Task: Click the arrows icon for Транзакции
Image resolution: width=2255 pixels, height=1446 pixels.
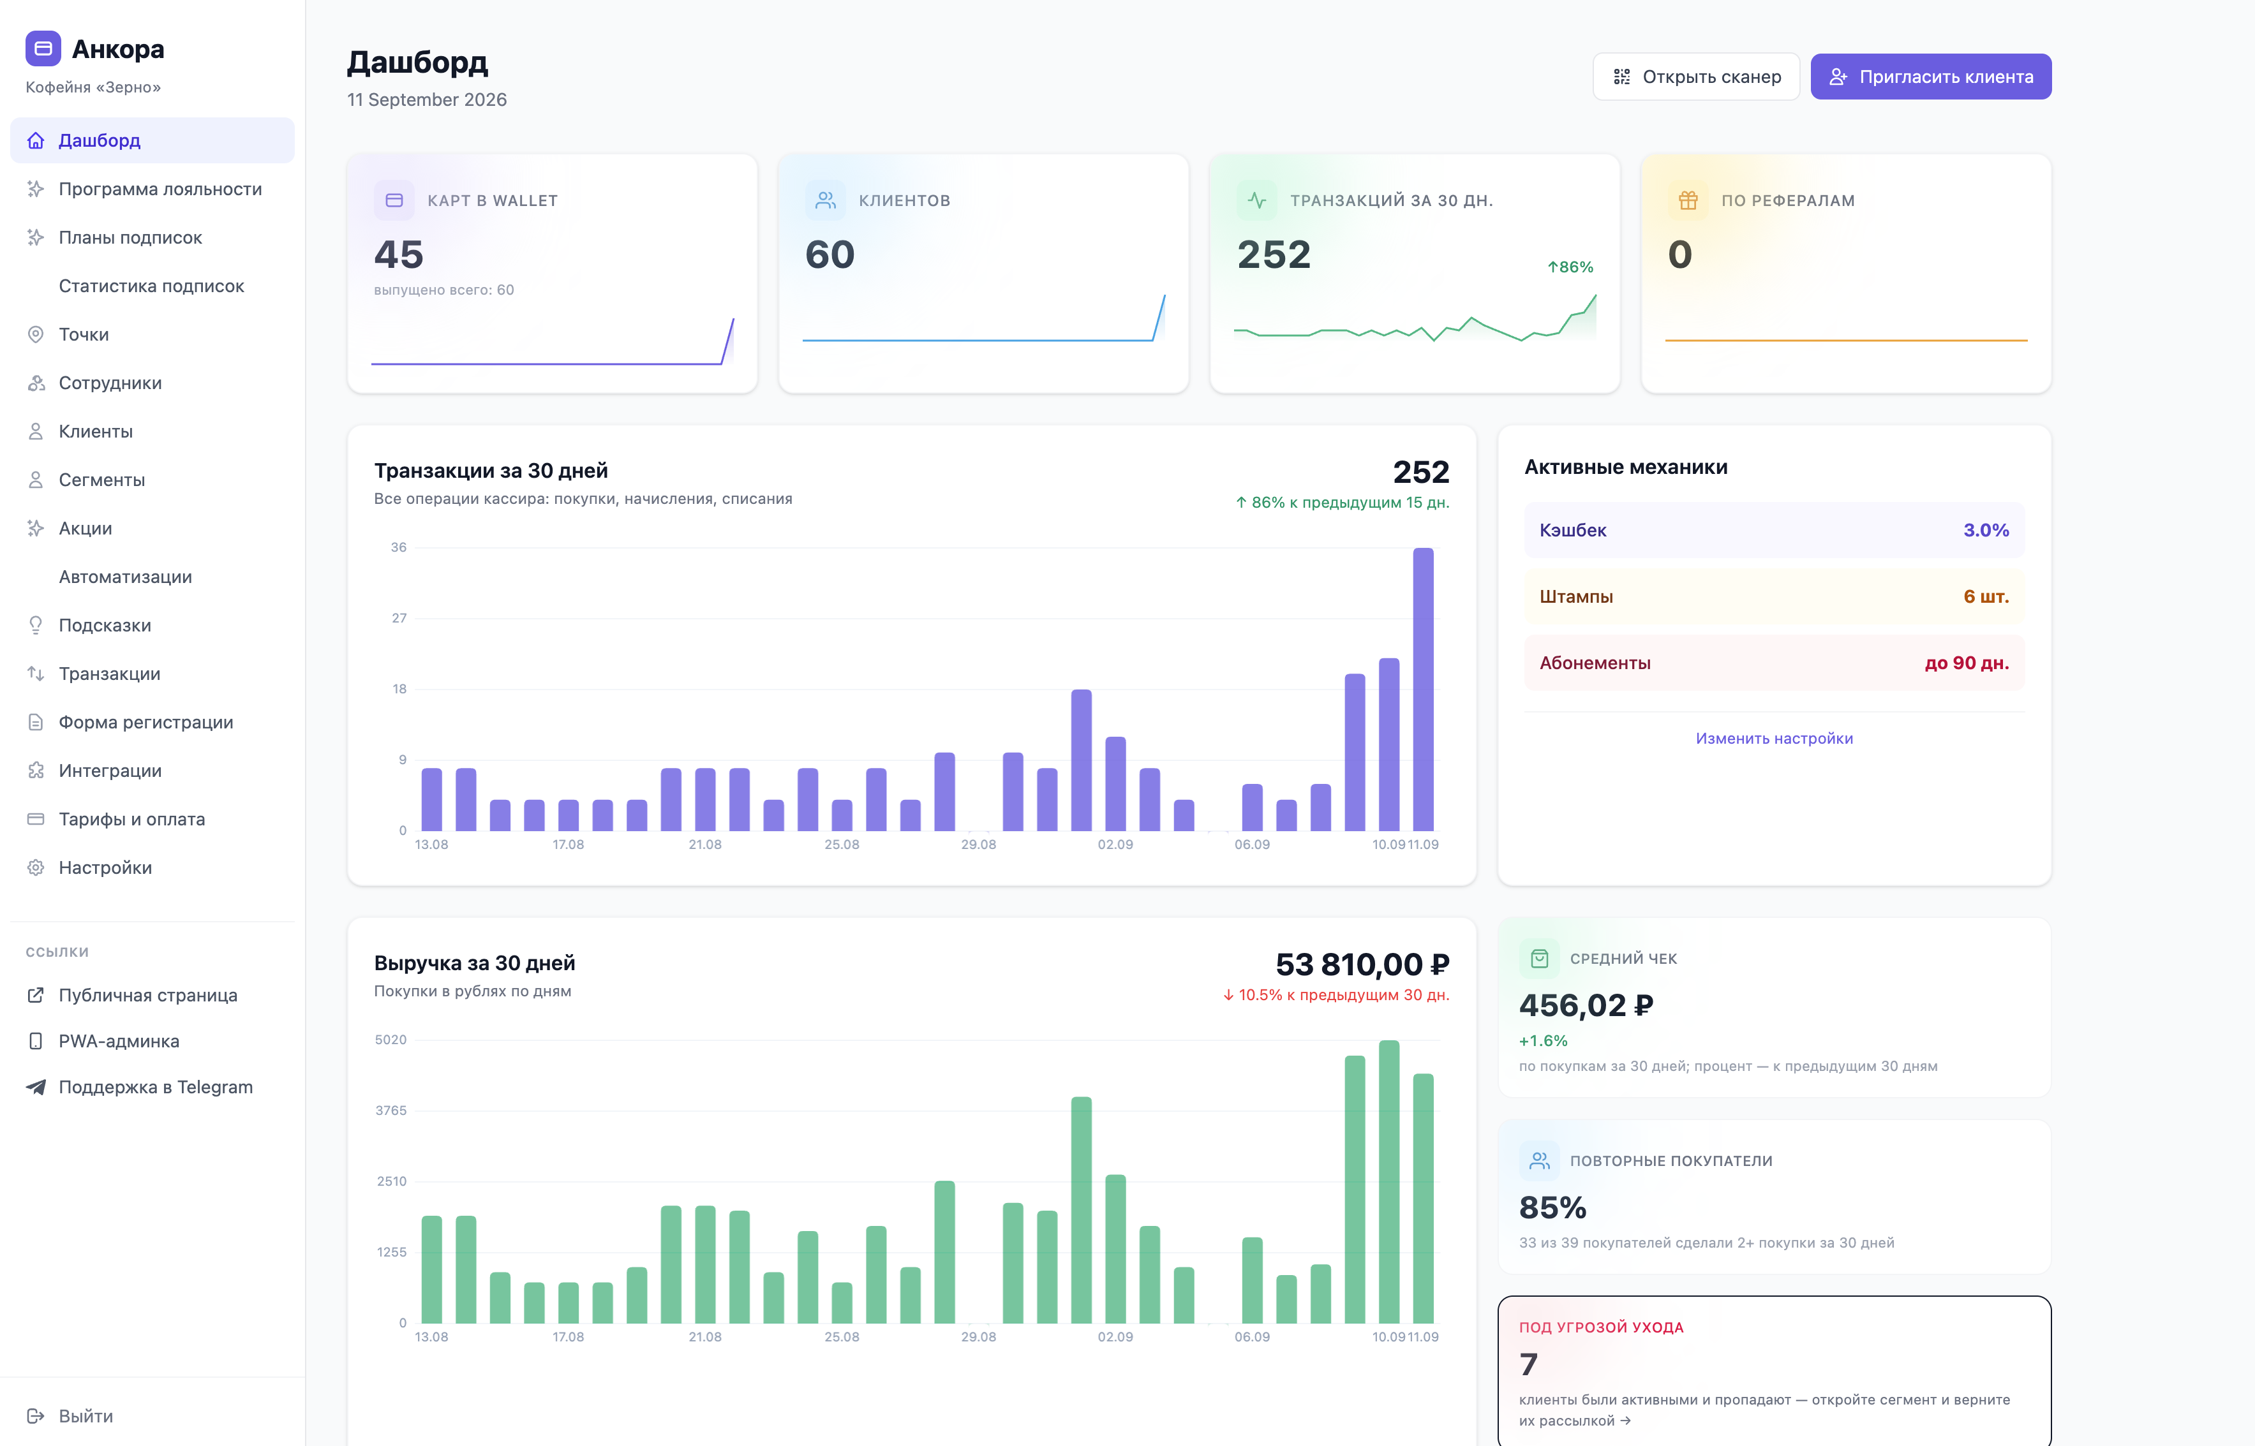Action: coord(36,674)
